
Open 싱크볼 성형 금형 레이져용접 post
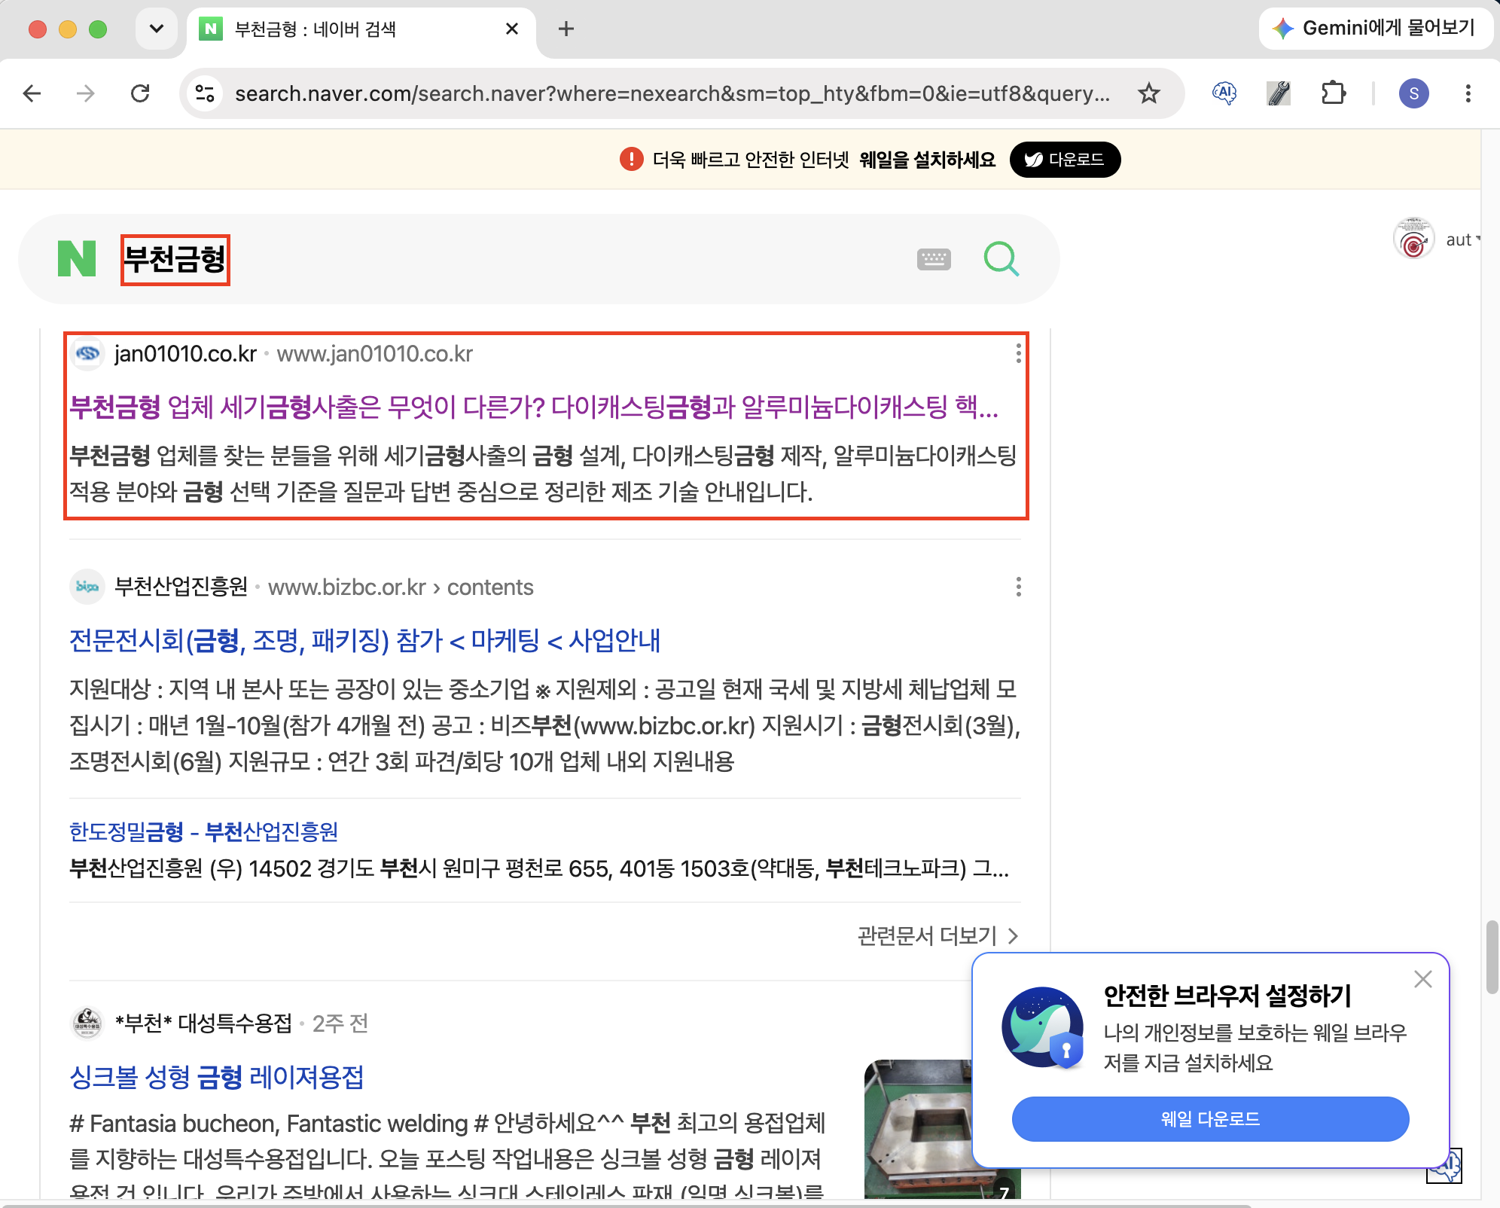click(x=217, y=1077)
